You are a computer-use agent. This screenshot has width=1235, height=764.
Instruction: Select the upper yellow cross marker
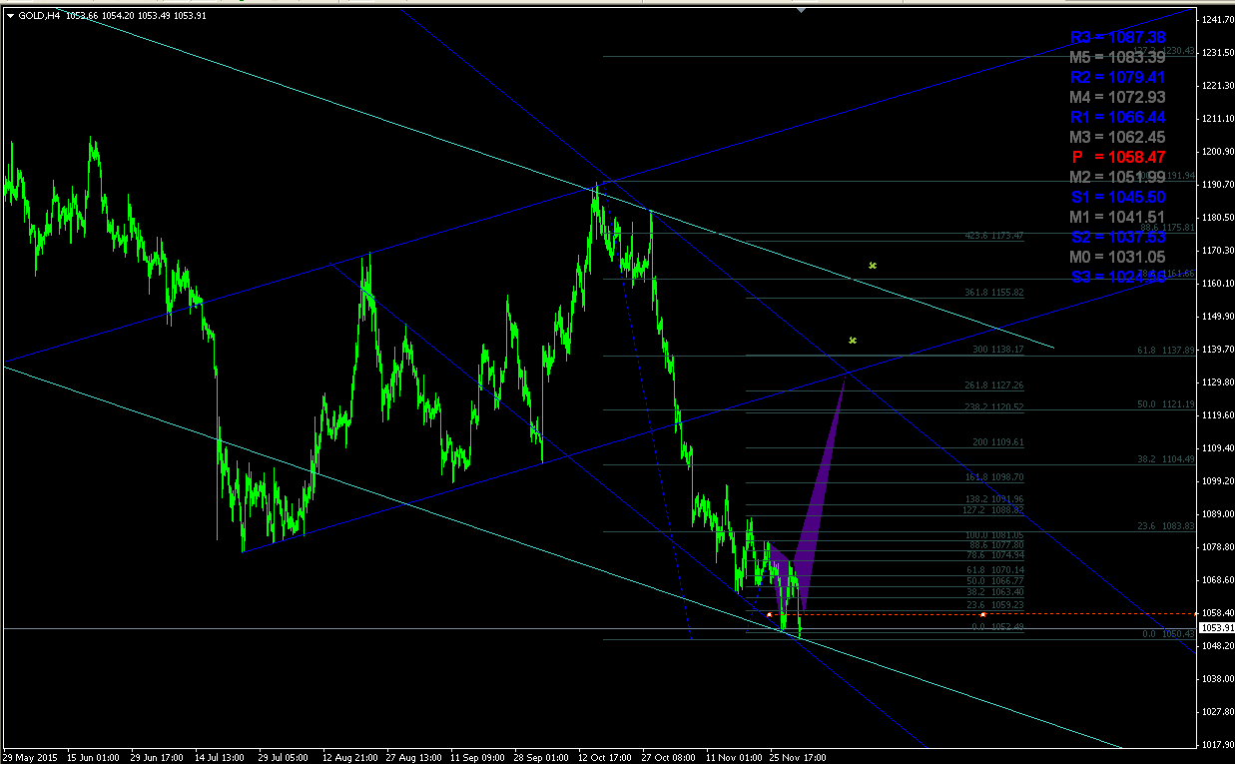click(873, 266)
